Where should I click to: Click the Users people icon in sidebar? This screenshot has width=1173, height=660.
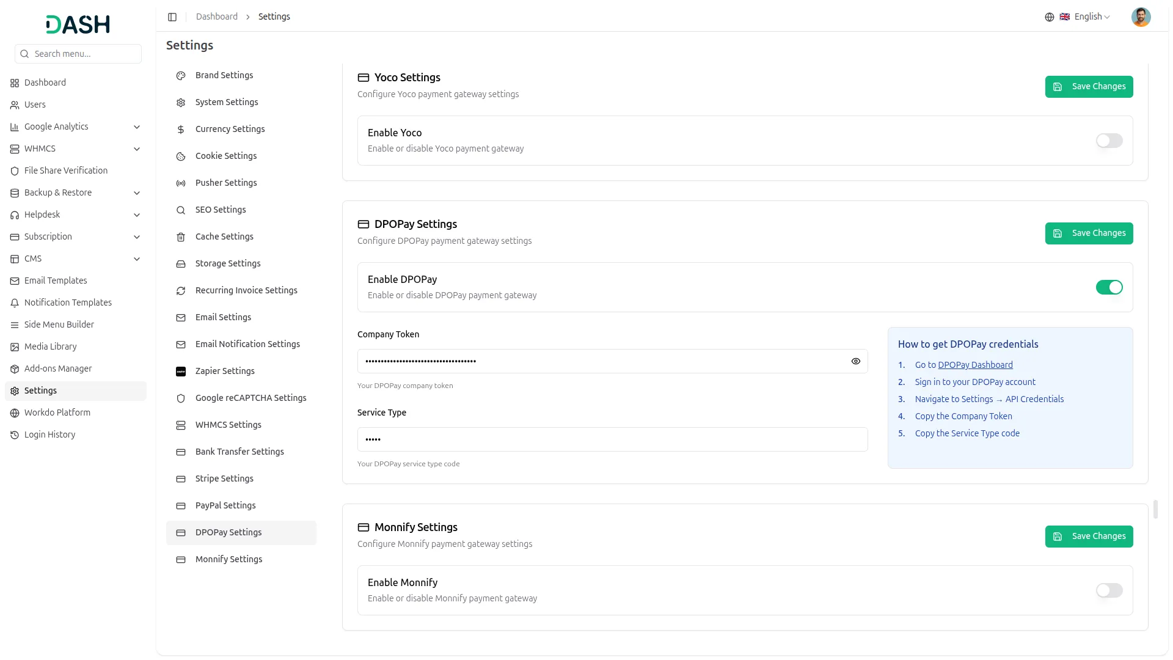coord(15,105)
